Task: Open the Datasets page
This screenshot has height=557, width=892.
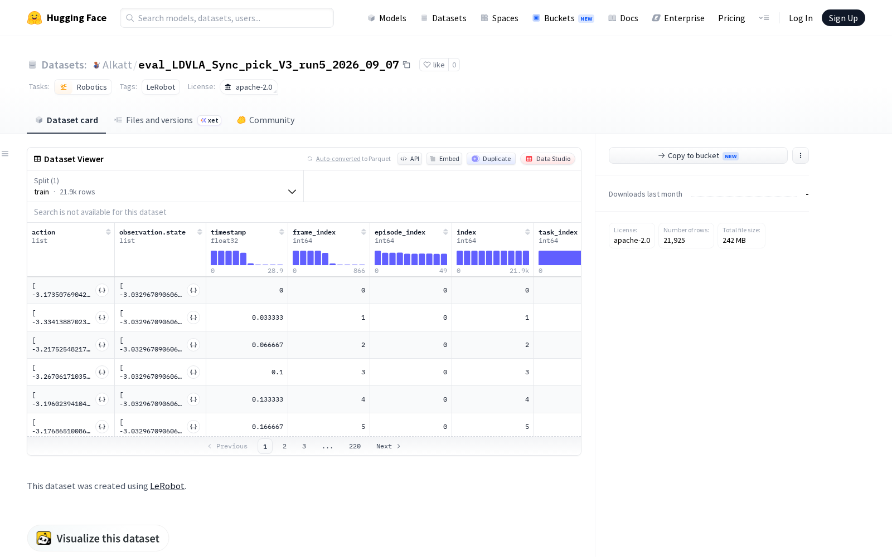Action: 443,18
